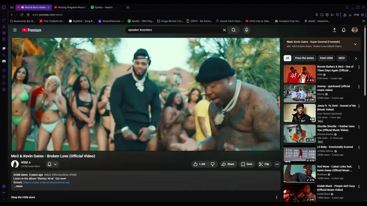
Task: Open GIPHY - Be Anima... bookmark
Action: [200, 21]
